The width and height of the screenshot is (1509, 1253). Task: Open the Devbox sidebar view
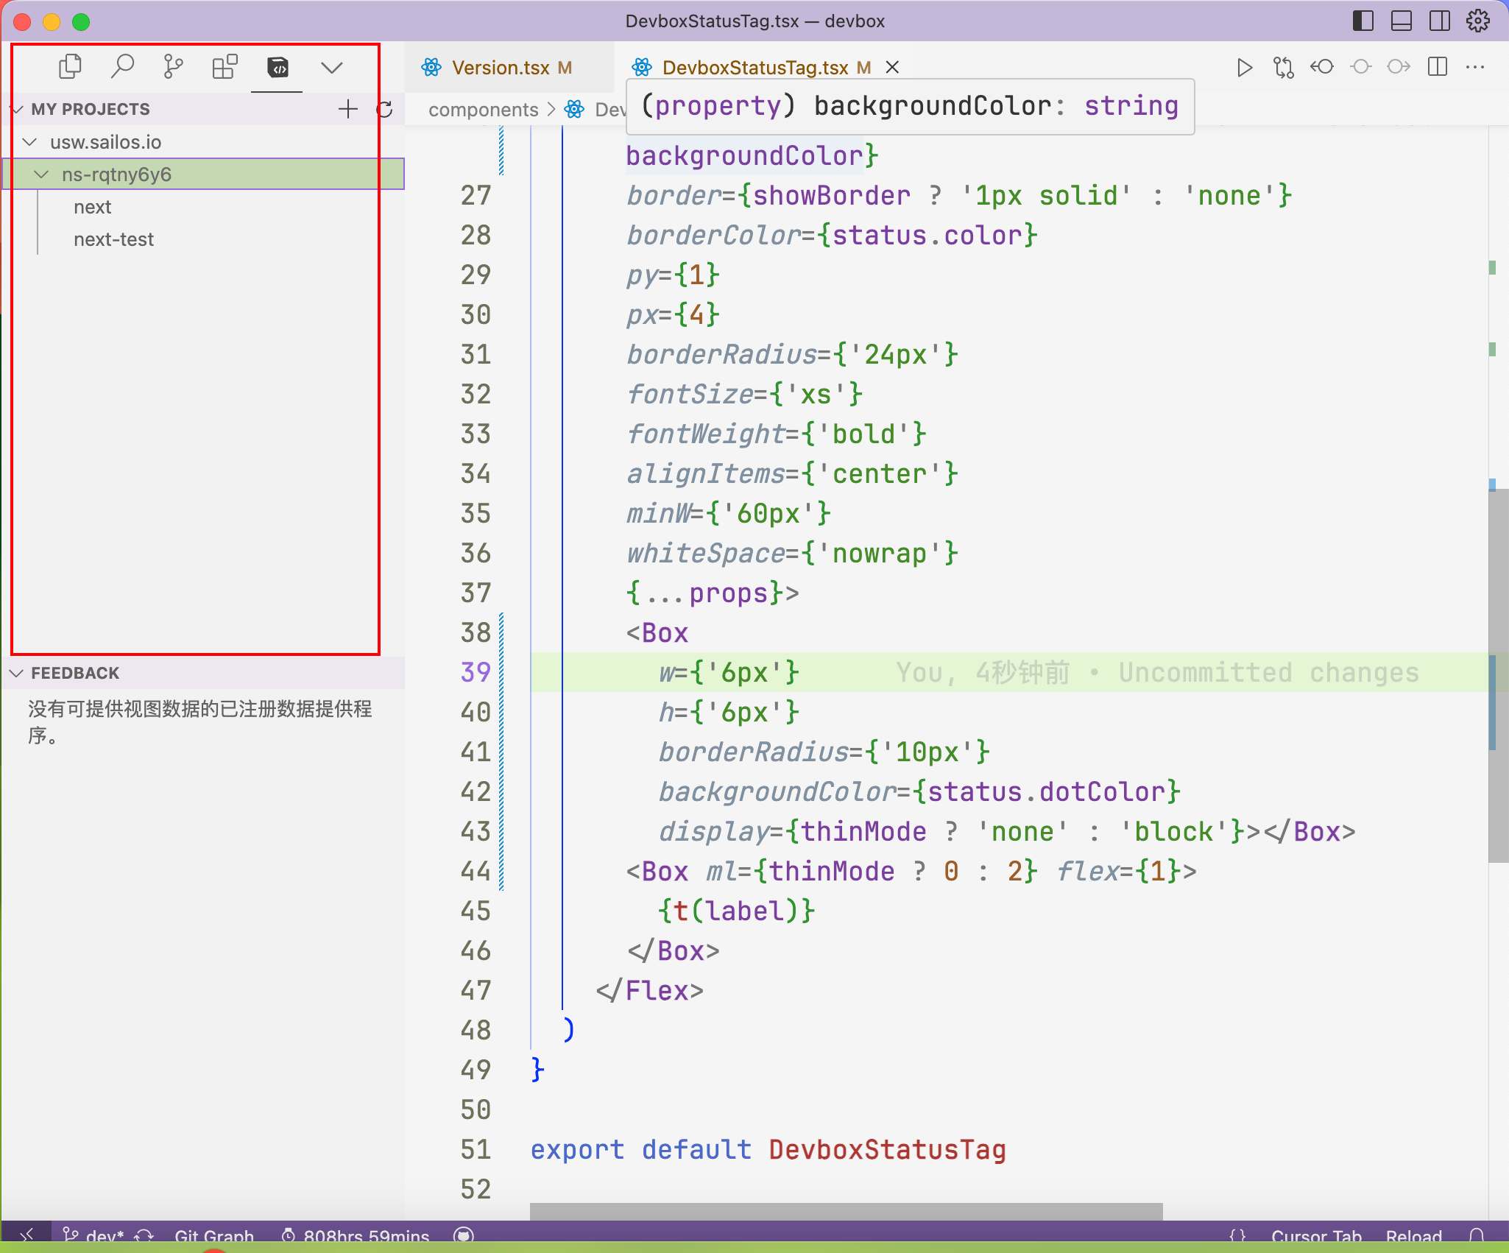278,67
